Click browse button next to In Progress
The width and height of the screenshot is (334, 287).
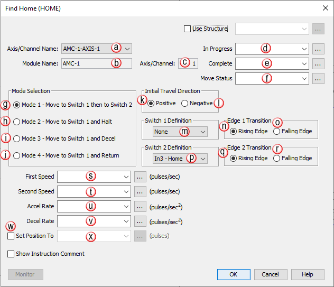tap(318, 49)
